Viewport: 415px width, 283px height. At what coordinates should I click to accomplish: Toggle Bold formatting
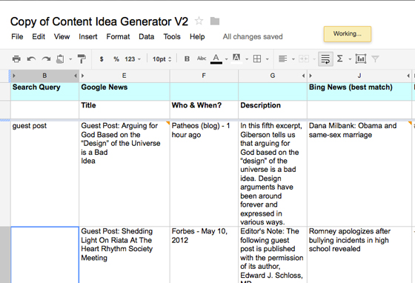(187, 59)
